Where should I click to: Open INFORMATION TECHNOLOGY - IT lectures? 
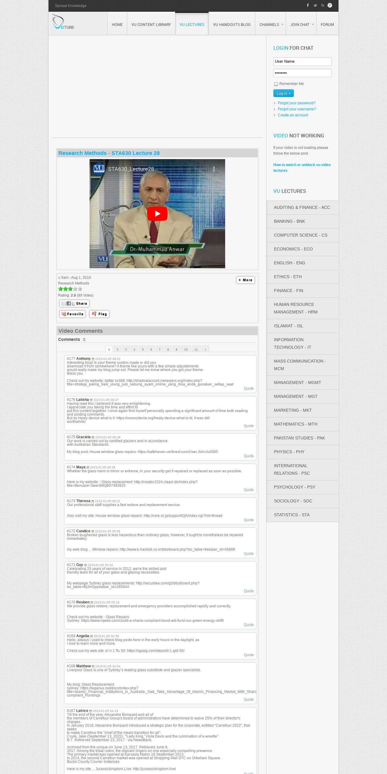click(302, 344)
